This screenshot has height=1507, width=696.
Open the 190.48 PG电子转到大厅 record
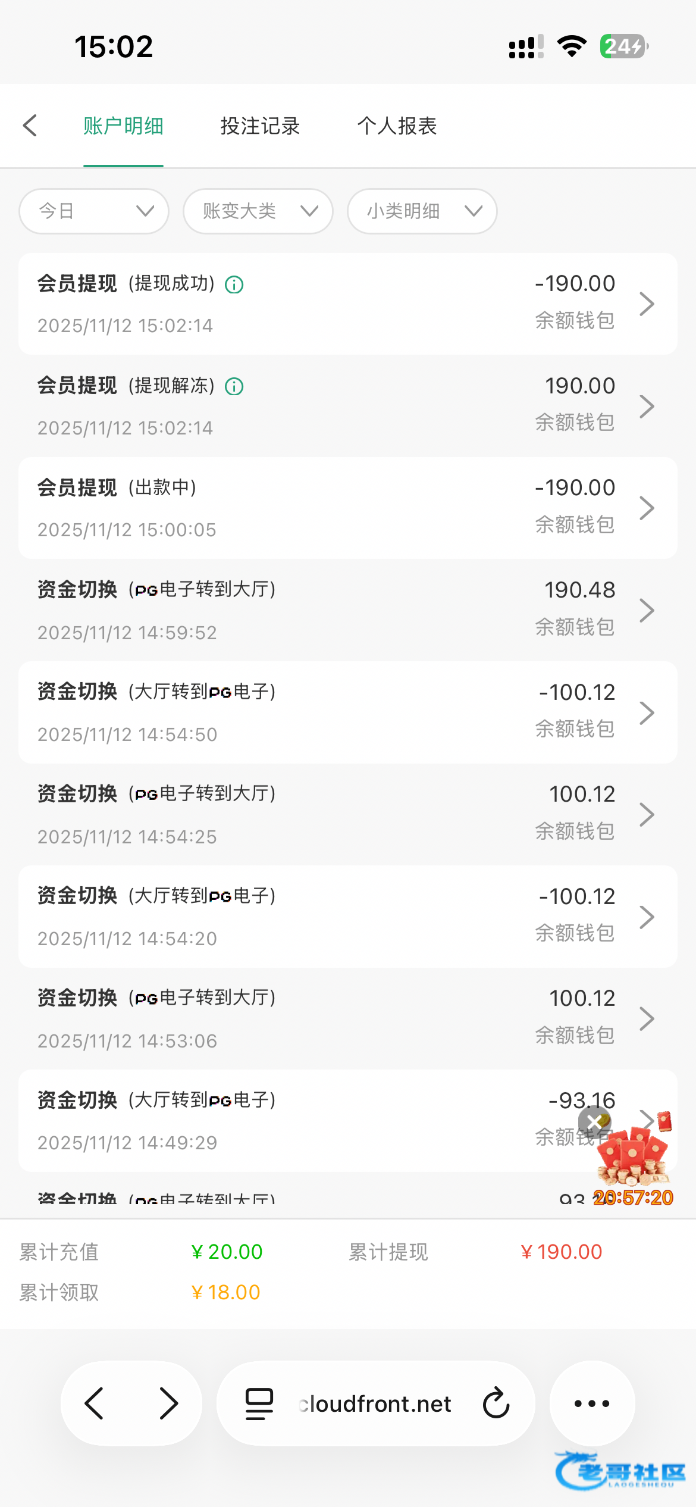point(347,610)
